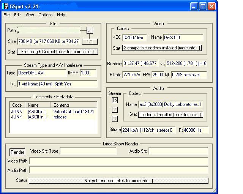The height and width of the screenshot is (194, 243).
Task: Click the 4CC value 'DX50/divx'
Action: pos(134,38)
